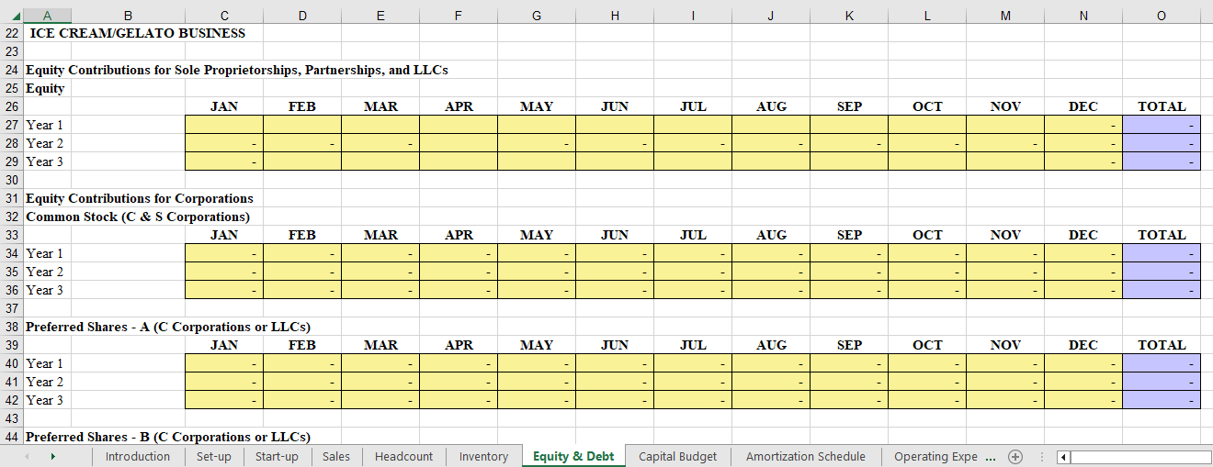Image resolution: width=1213 pixels, height=467 pixels.
Task: Click the horizontal scrollbar left arrow
Action: (x=1063, y=457)
